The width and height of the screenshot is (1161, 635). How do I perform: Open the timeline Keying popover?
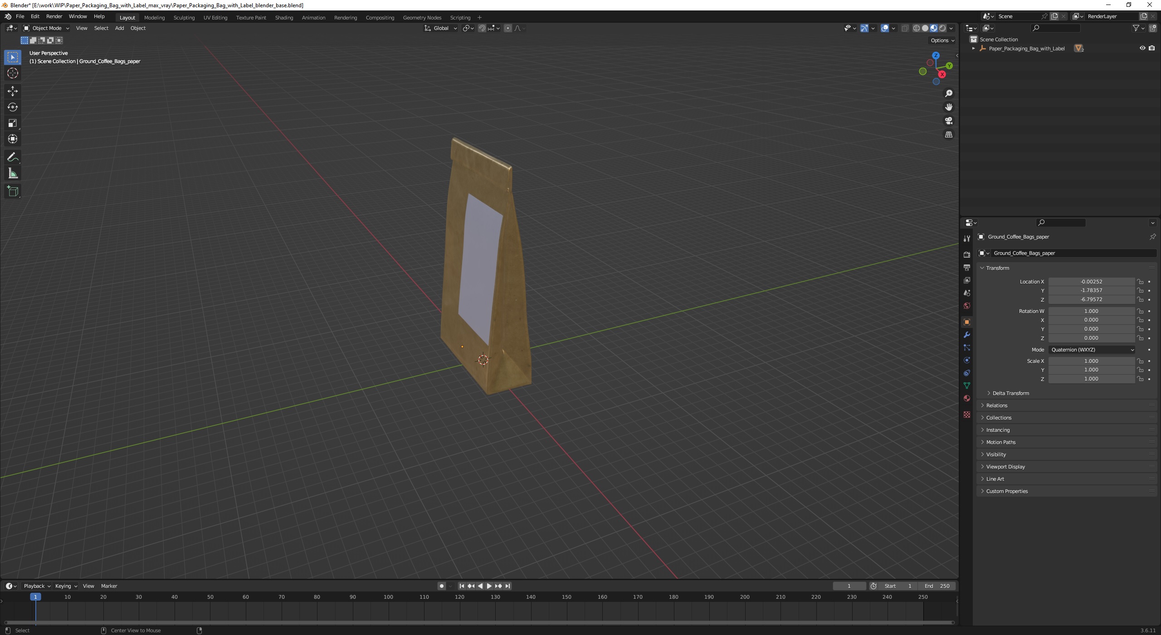click(x=66, y=586)
